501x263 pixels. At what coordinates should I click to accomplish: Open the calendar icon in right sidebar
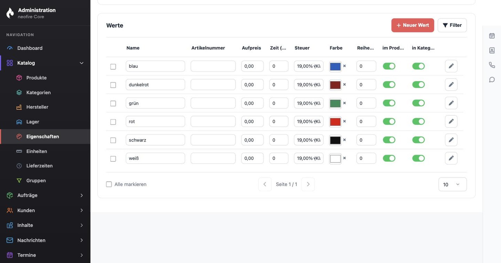pos(492,36)
